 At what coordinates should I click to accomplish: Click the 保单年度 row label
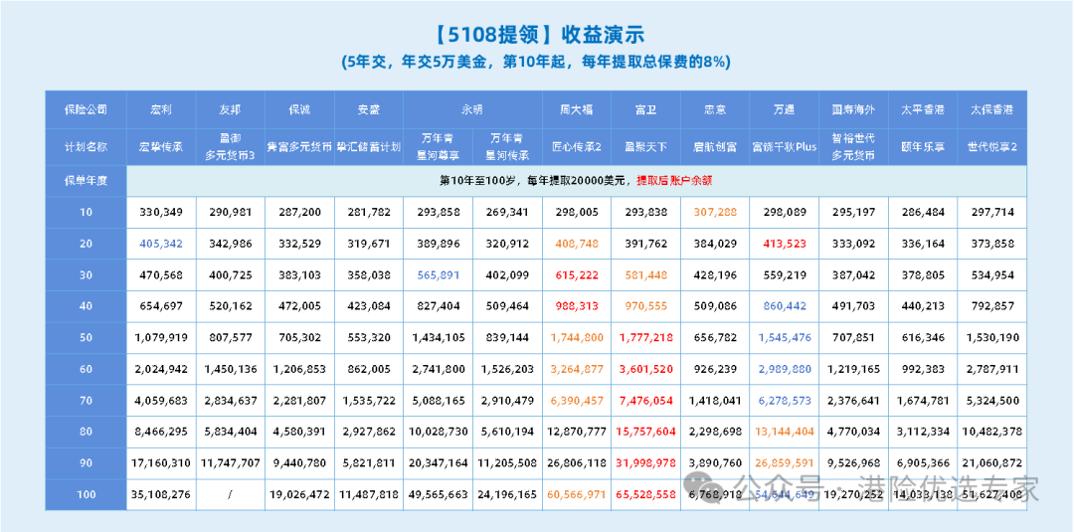click(86, 181)
